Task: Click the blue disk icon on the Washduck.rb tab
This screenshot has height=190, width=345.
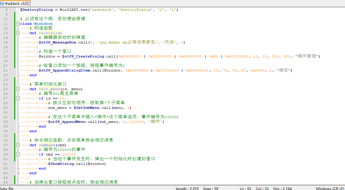Action: pos(2,3)
